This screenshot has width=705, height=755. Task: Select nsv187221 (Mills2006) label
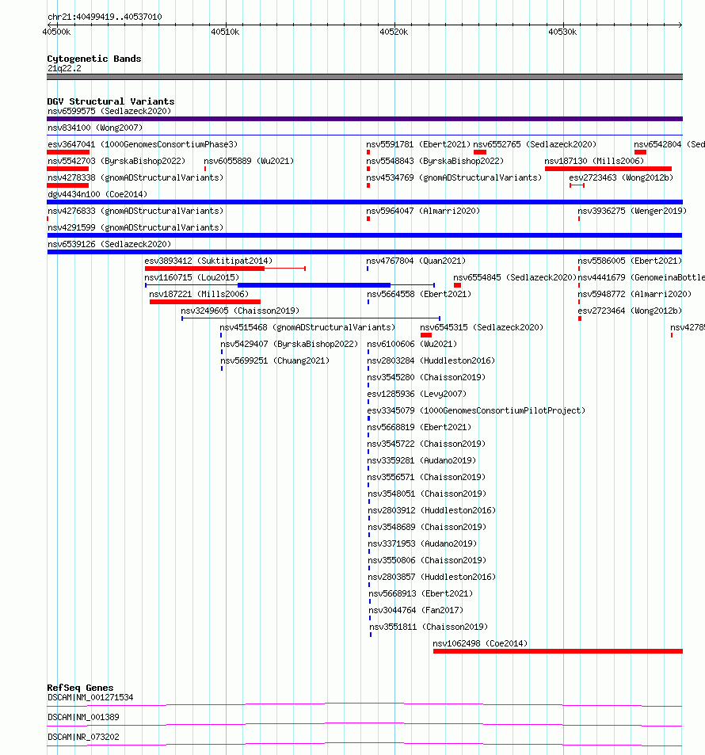pos(199,294)
